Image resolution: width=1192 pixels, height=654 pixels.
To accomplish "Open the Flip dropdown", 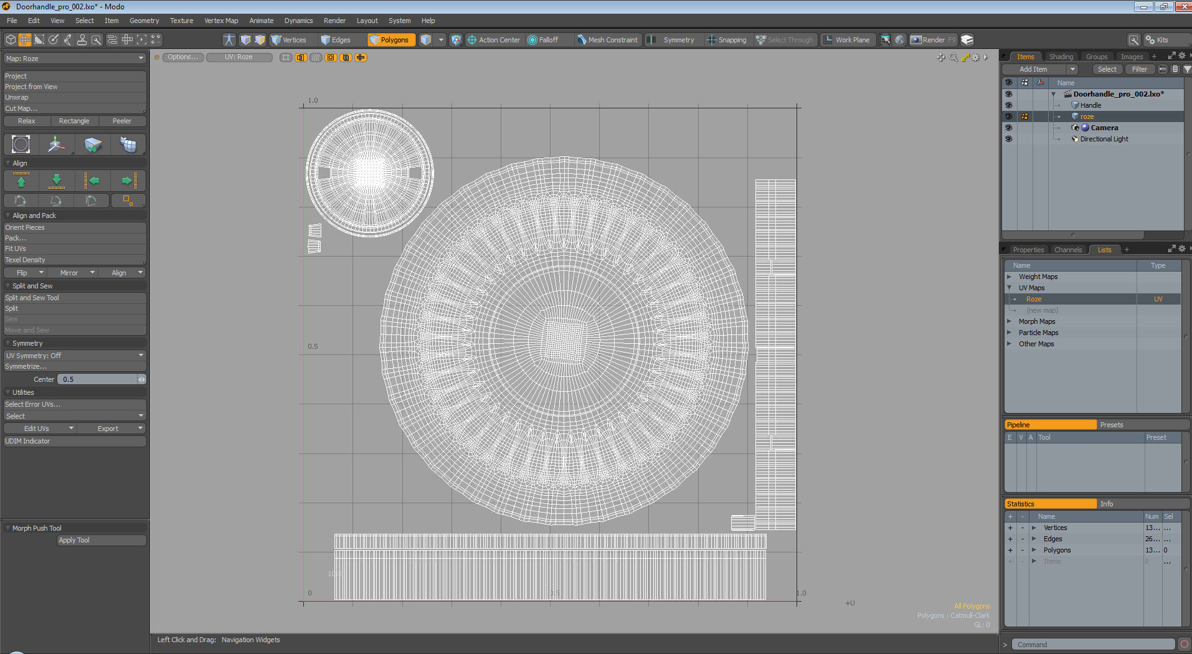I will point(25,273).
